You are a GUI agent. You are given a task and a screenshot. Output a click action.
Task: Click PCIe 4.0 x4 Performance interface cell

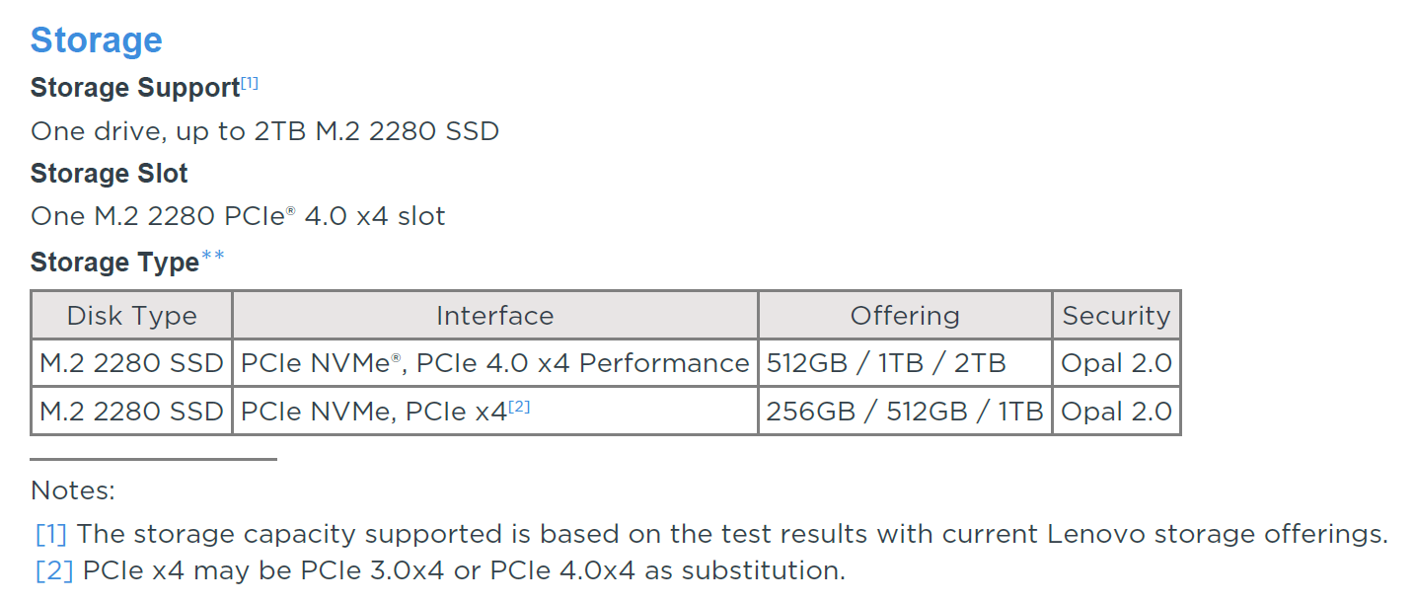click(x=495, y=363)
